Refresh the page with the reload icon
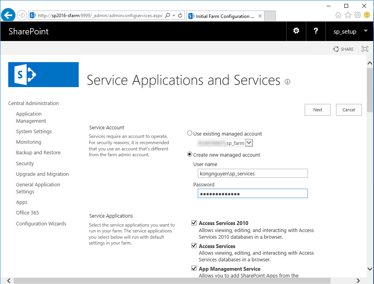374x284 pixels. click(x=180, y=16)
